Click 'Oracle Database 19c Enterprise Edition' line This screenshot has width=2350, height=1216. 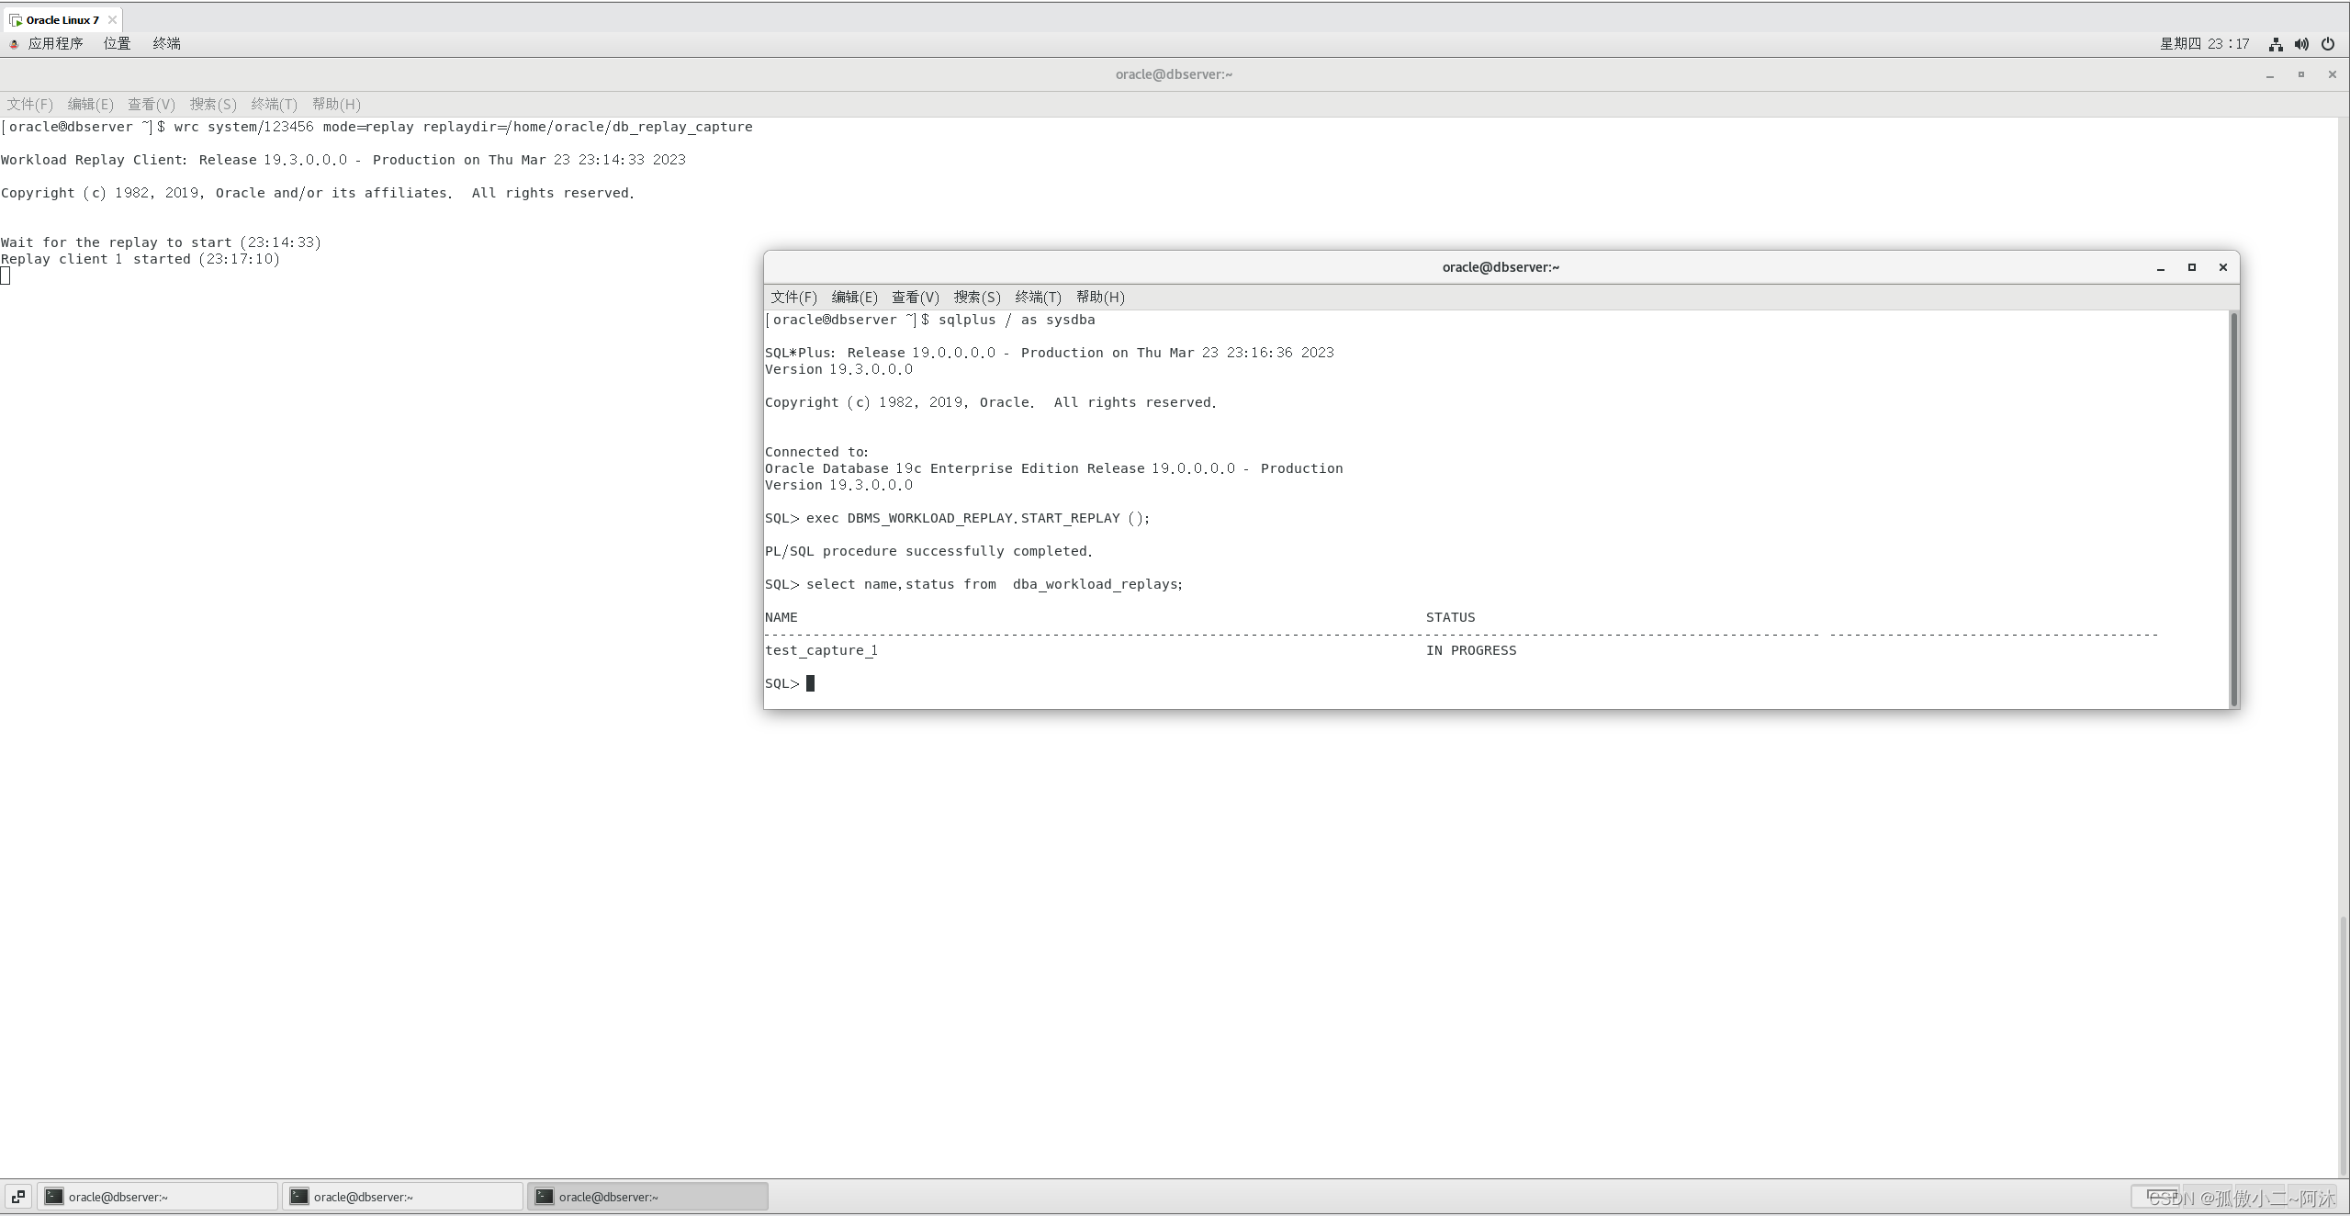coord(1053,468)
